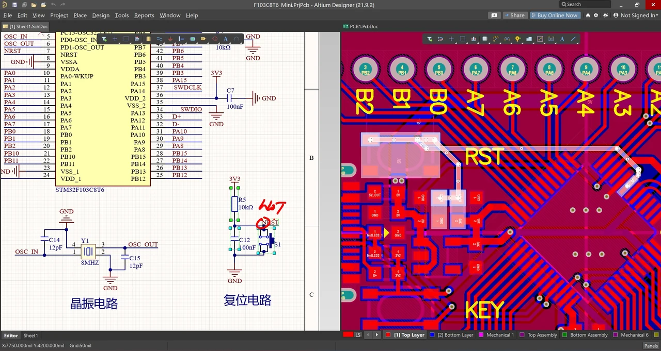Image resolution: width=661 pixels, height=351 pixels.
Task: Click the GND power port tool
Action: pyautogui.click(x=170, y=39)
